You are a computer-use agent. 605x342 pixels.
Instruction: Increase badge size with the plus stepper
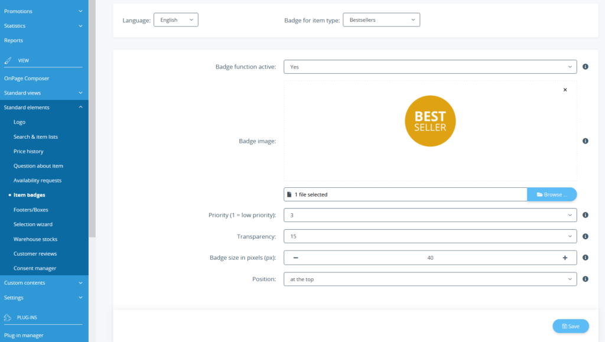(x=565, y=258)
